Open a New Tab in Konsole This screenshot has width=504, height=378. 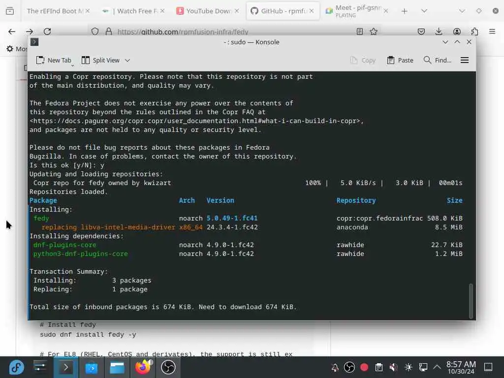pos(54,61)
